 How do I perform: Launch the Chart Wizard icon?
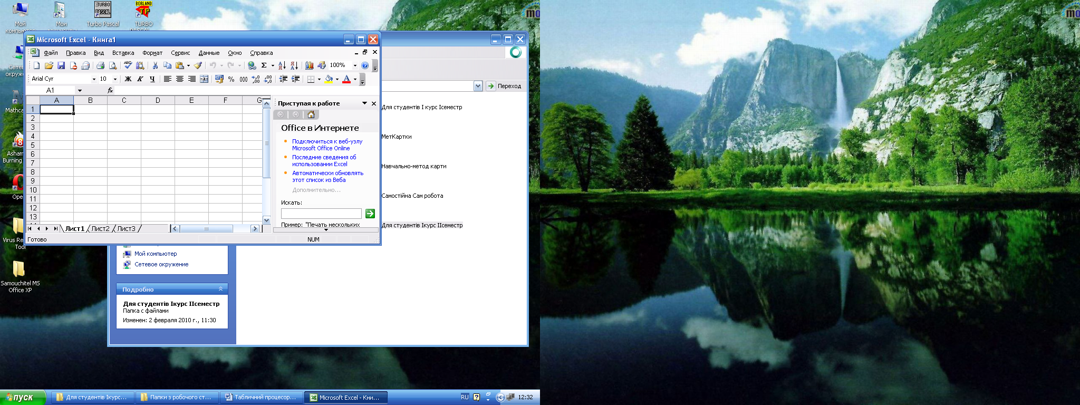[309, 65]
